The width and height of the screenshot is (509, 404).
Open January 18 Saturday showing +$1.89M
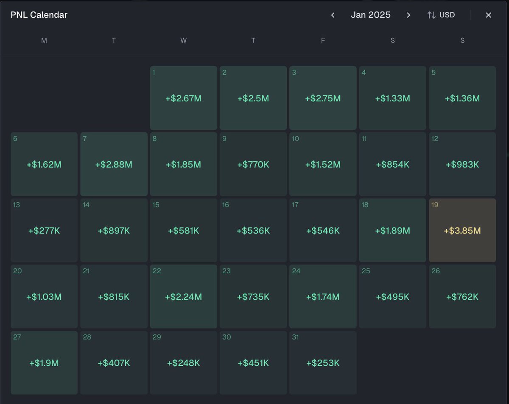(392, 230)
